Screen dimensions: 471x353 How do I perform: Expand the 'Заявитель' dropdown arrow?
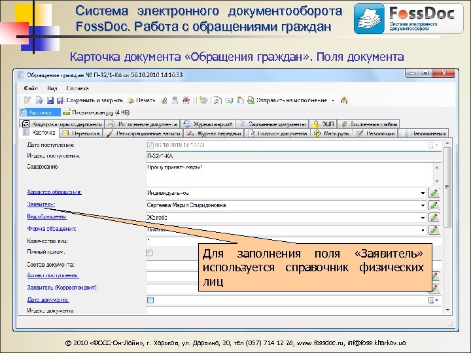point(423,206)
